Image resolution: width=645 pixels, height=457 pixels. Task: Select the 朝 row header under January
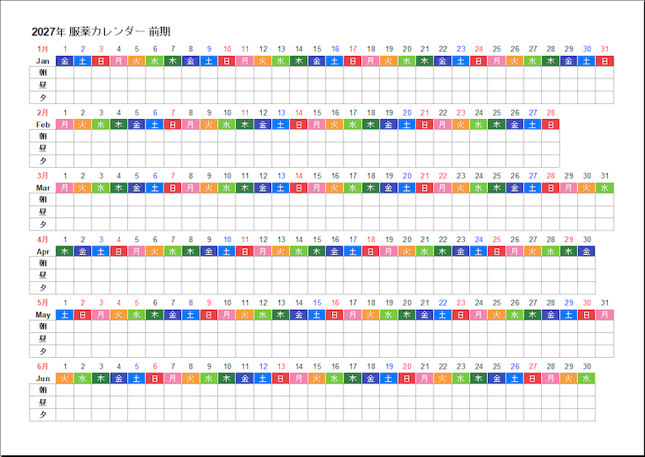(43, 73)
